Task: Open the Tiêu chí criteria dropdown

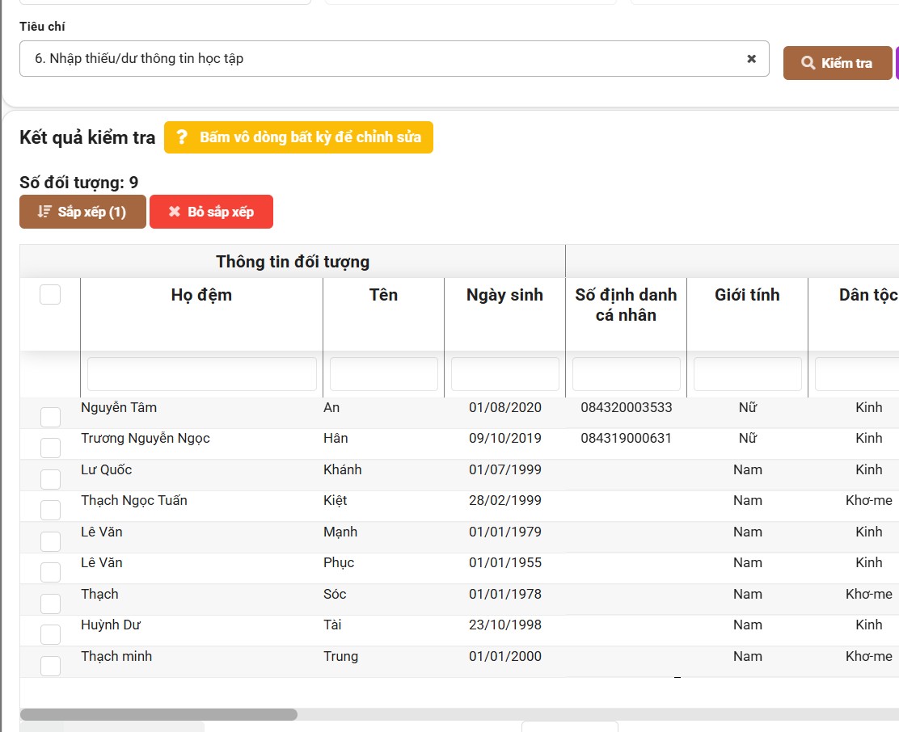Action: (x=380, y=59)
